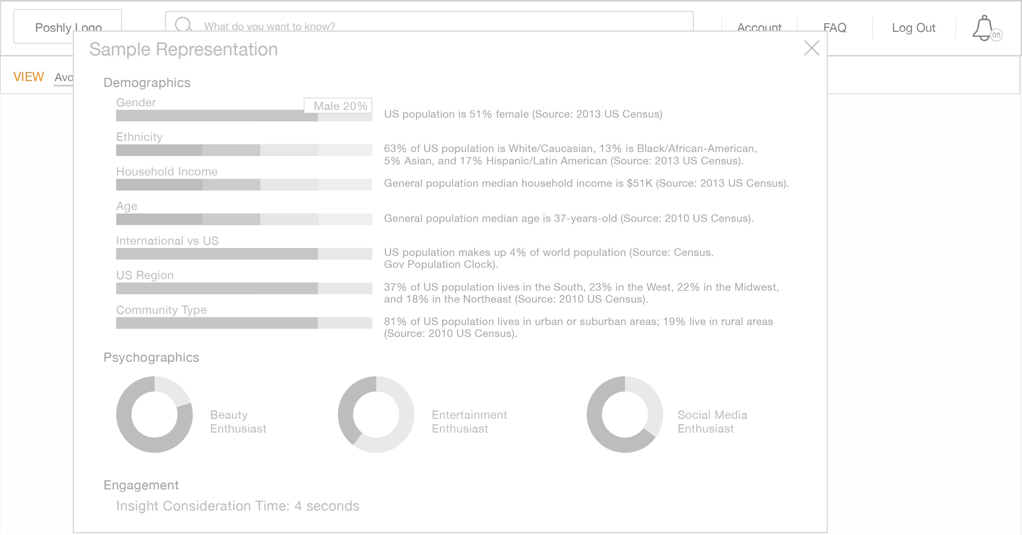The image size is (1022, 535).
Task: Click the Social Media Enthusiast donut chart
Action: [x=625, y=414]
